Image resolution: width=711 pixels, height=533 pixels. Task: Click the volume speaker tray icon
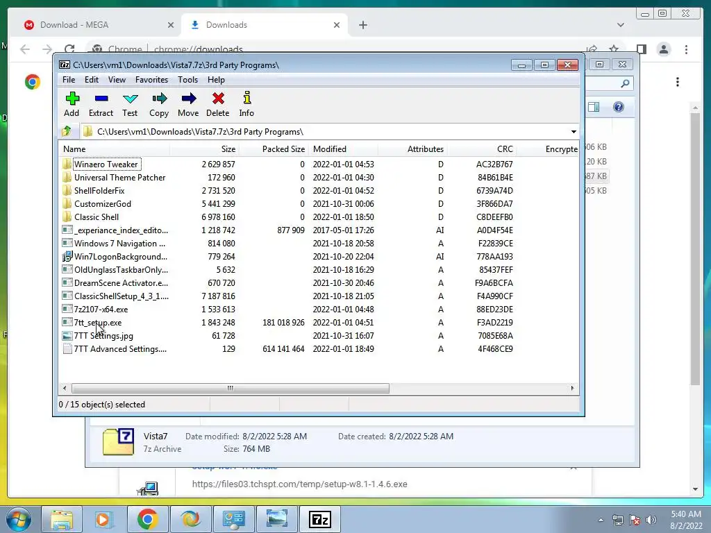point(651,520)
